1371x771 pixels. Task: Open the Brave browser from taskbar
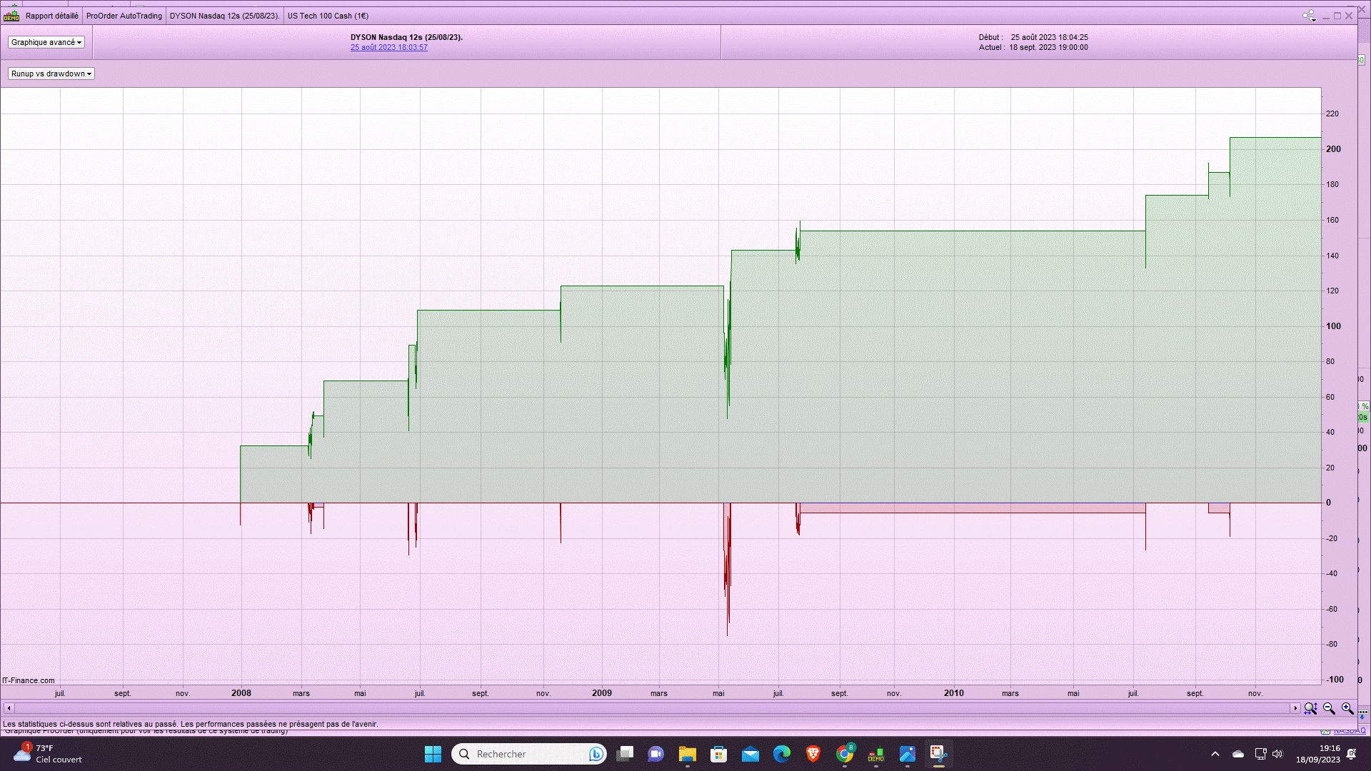click(813, 754)
